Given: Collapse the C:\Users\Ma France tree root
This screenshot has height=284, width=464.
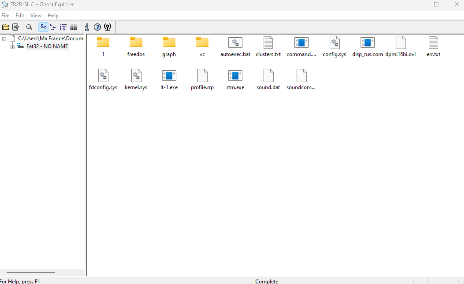Looking at the screenshot, I should click(x=4, y=39).
